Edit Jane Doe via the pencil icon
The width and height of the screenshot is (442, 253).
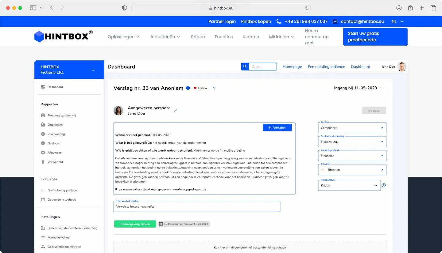click(x=175, y=111)
